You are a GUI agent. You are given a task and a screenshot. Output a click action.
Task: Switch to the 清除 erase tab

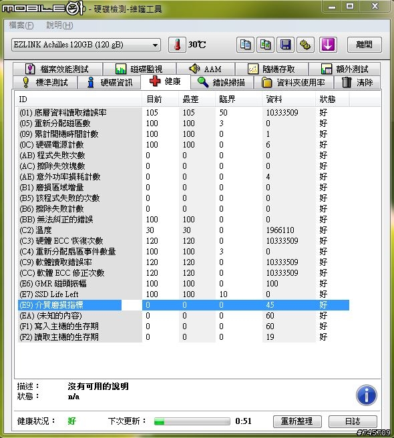point(357,82)
